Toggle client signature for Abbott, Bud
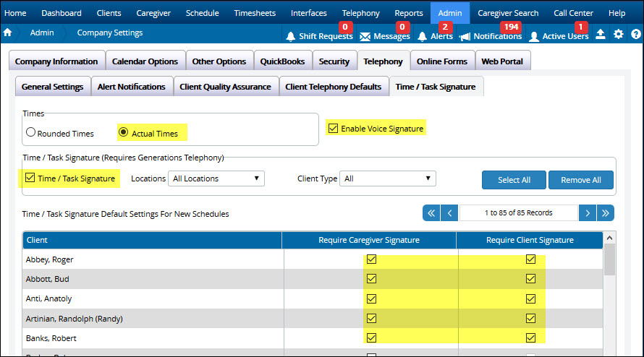 tap(530, 279)
